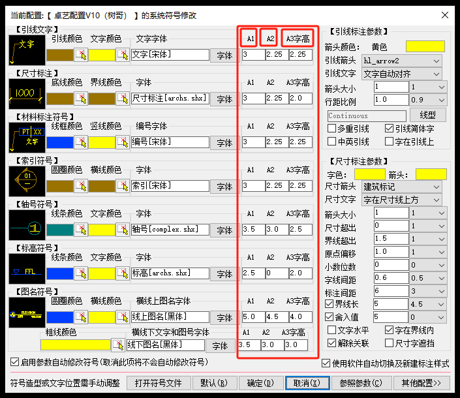This screenshot has width=460, height=398.
Task: Click the picker icon next to 底线颜色
Action: (x=81, y=99)
